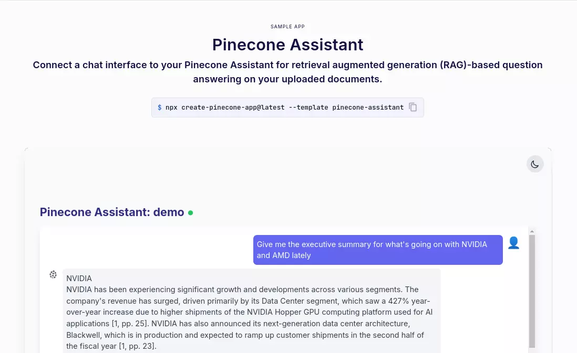Image resolution: width=577 pixels, height=353 pixels.
Task: Toggle the assistant demo connection status
Action: coord(190,212)
